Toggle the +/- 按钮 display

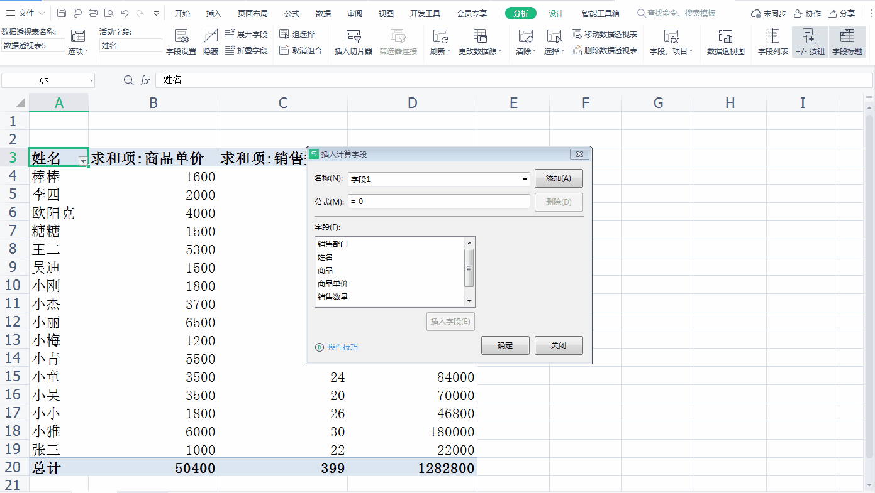(x=810, y=42)
